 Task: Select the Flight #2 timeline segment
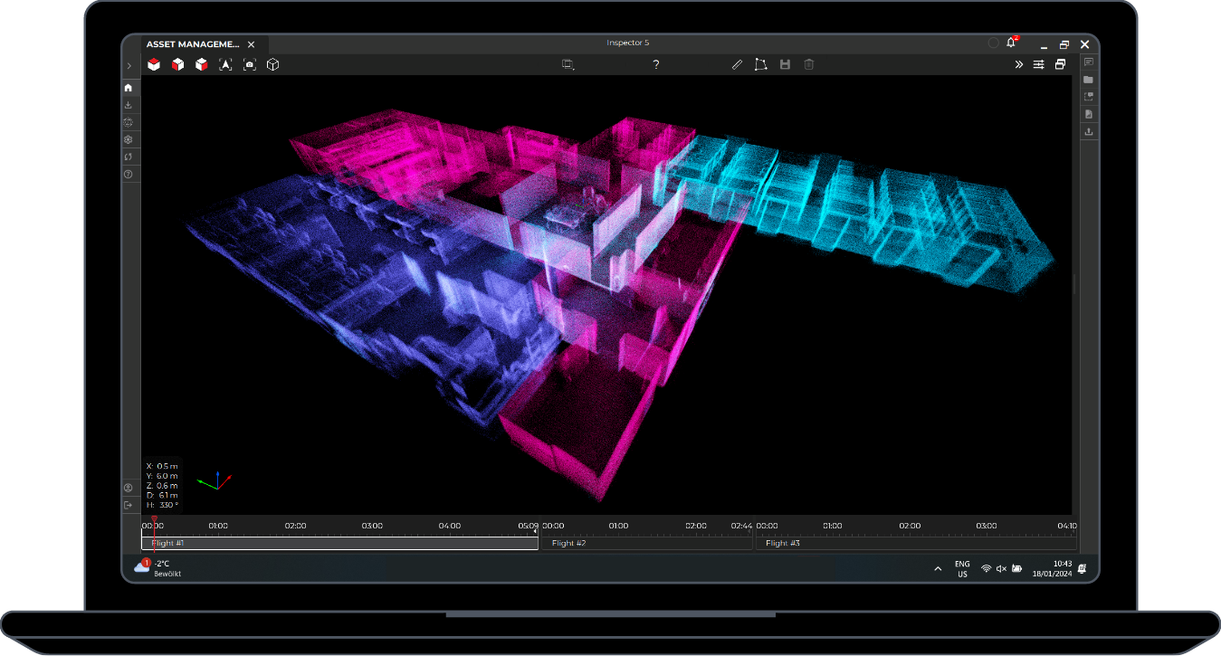646,544
